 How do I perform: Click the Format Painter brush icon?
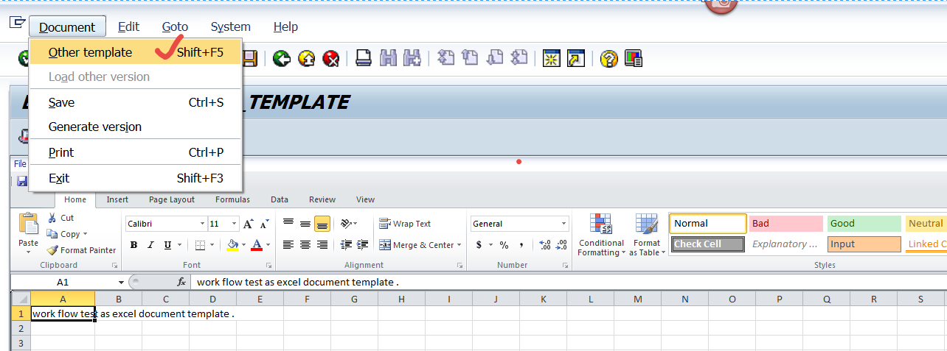click(52, 250)
